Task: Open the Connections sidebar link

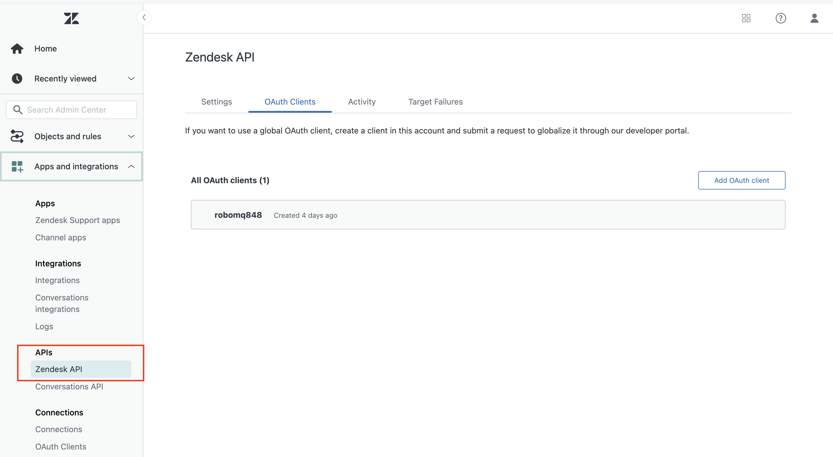Action: tap(58, 429)
